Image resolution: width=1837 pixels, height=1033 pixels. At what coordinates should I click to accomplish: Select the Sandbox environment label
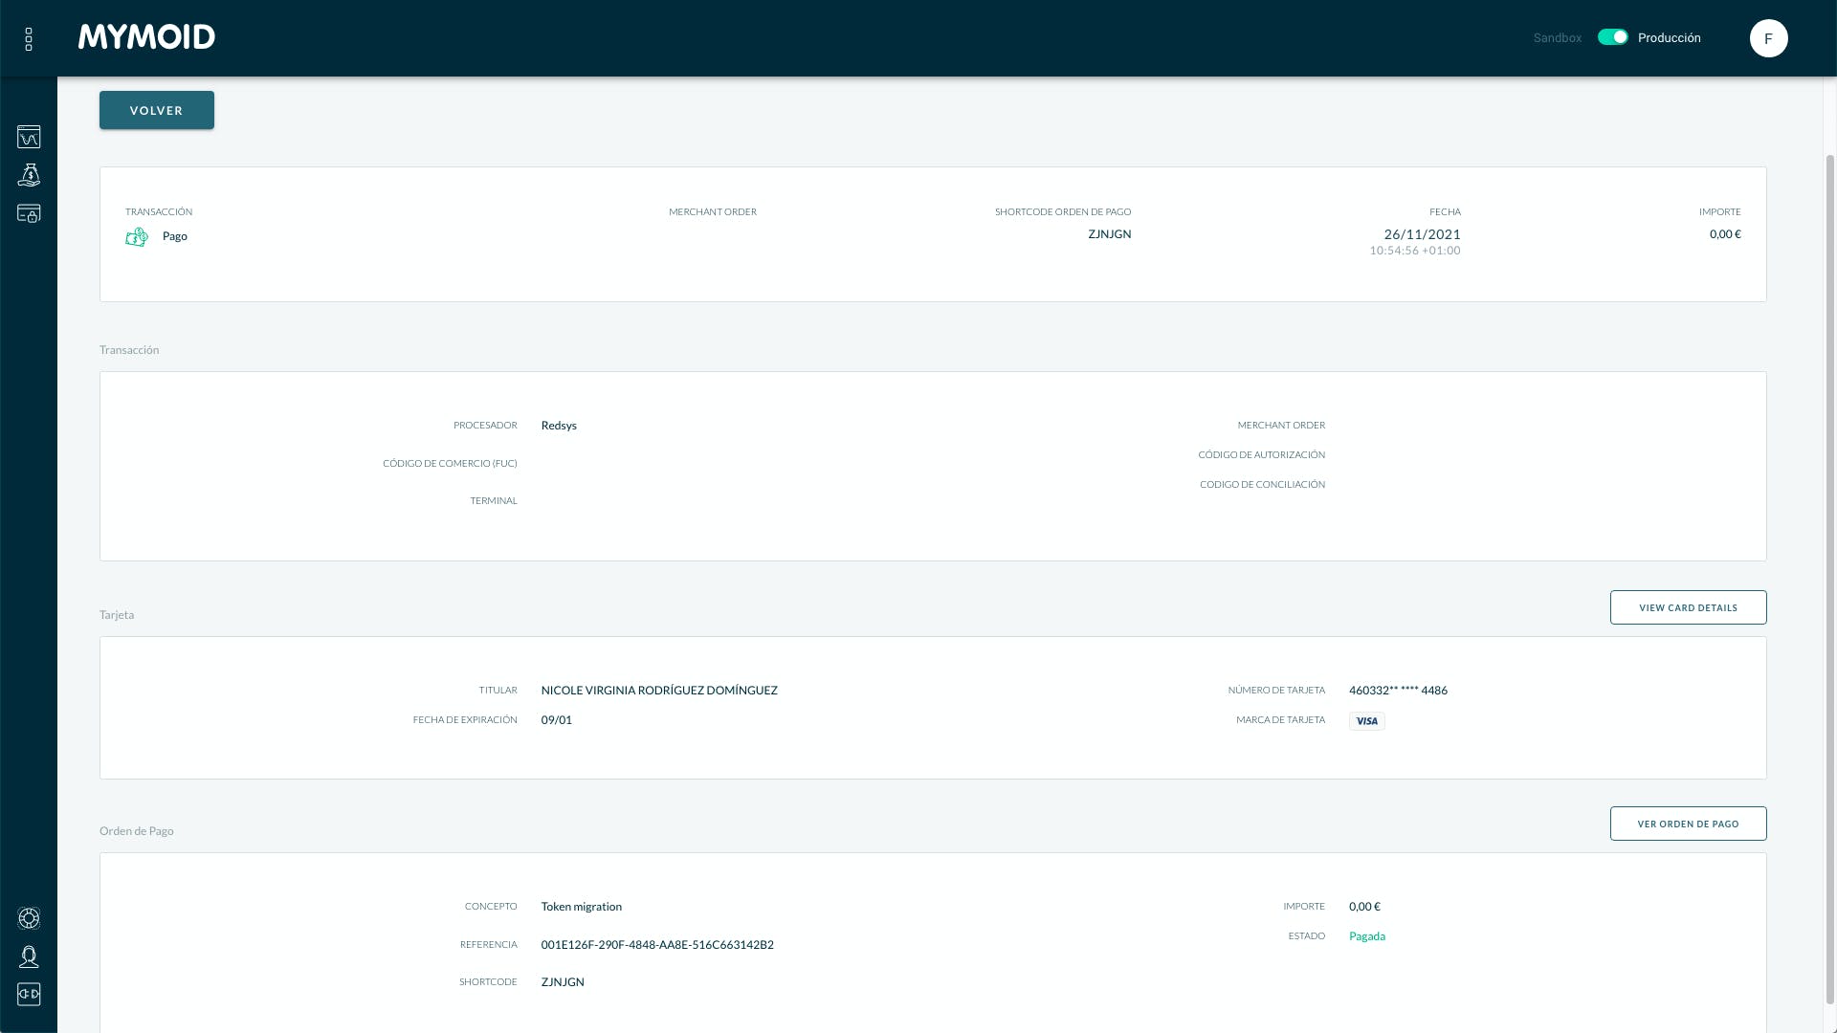1557,38
